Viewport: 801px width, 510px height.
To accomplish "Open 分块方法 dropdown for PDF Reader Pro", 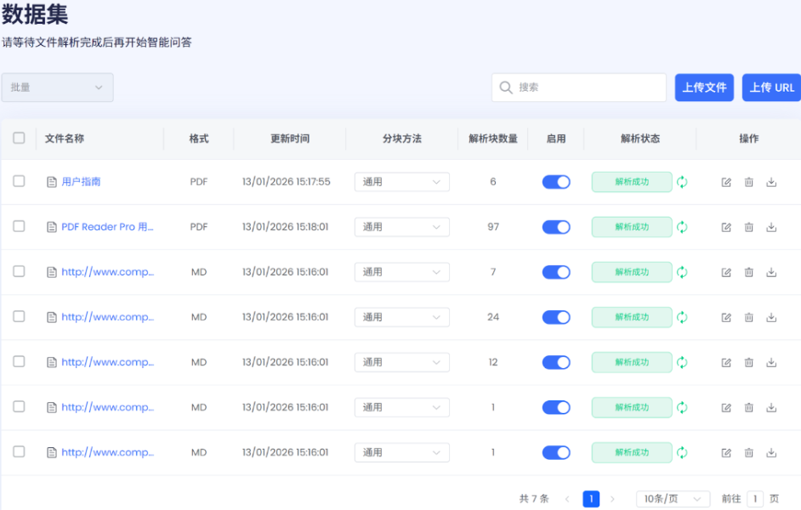I will click(402, 227).
